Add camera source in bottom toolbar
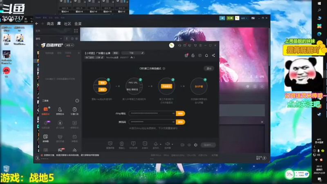Screen dimensions: 327x184 tap(121, 145)
